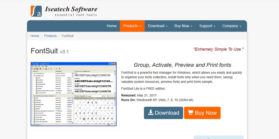This screenshot has height=139, width=279.
Task: Open the Company dropdown menu
Action: 232,26
